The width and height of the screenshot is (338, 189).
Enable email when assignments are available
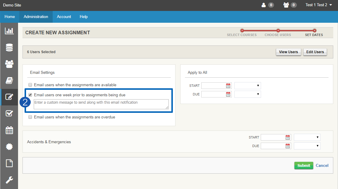[30, 85]
